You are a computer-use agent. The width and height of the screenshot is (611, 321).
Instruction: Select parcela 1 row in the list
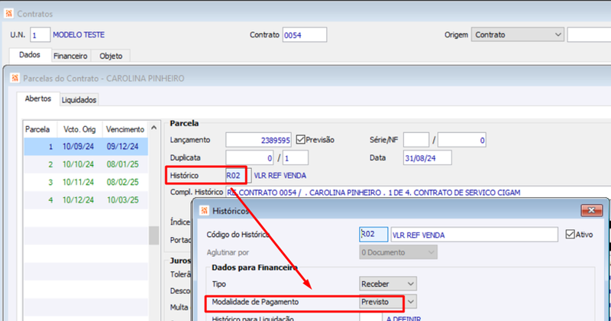tap(86, 147)
